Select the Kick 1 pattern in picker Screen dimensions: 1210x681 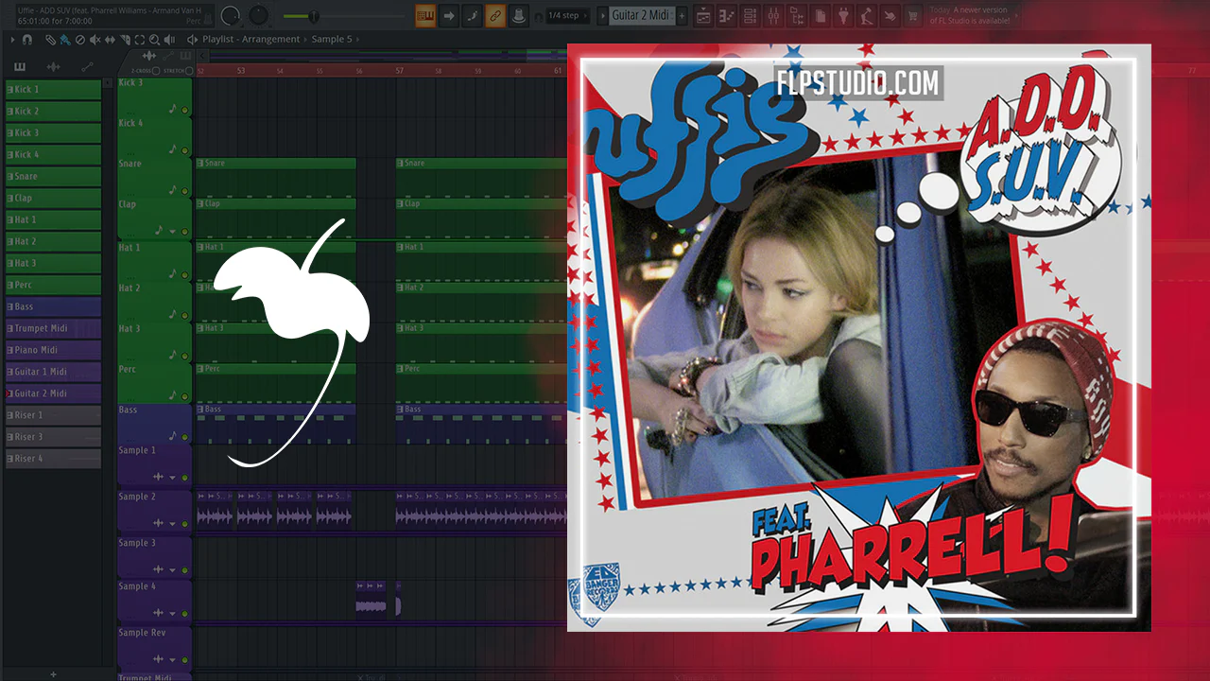[53, 89]
